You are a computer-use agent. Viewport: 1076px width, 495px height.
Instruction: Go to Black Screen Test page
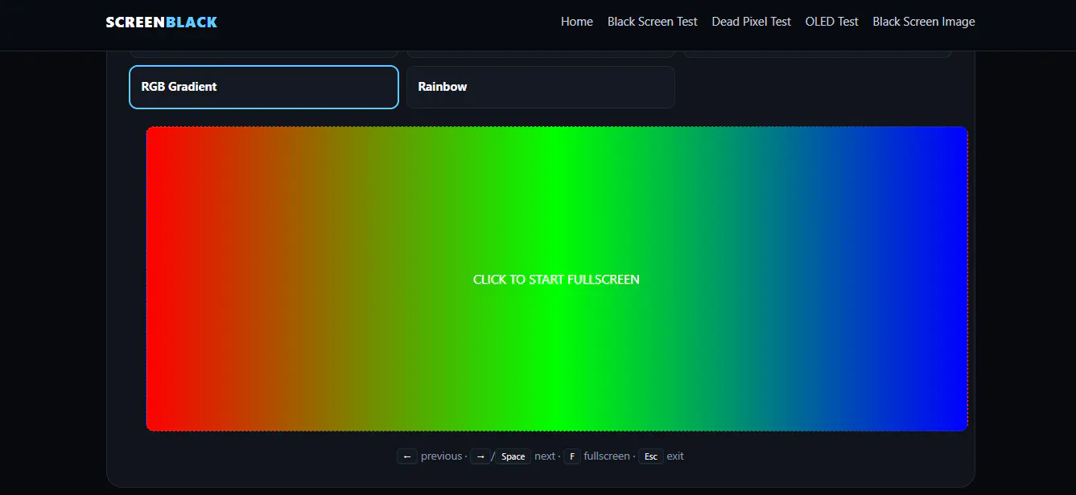(x=653, y=22)
